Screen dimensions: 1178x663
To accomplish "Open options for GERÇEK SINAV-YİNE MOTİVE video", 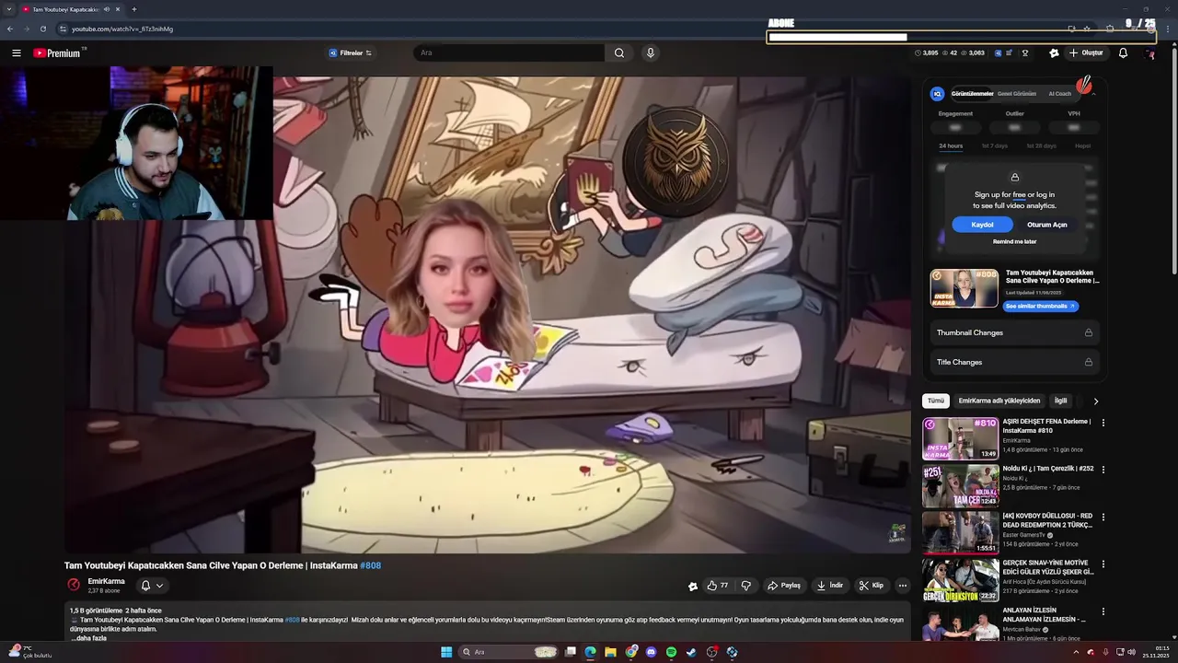I will 1103,564.
